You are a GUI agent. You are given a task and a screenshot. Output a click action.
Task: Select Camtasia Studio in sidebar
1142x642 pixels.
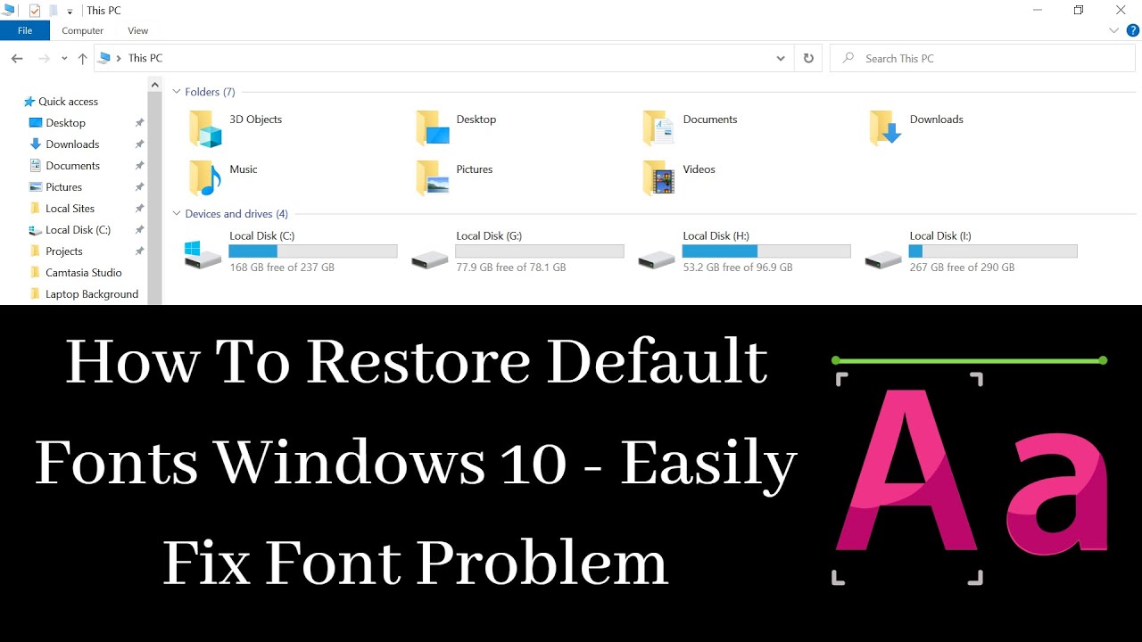pyautogui.click(x=84, y=273)
